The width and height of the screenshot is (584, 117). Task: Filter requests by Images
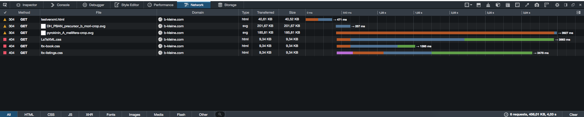[134, 115]
